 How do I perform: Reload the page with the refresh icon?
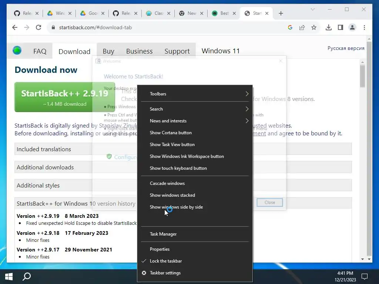pyautogui.click(x=38, y=27)
